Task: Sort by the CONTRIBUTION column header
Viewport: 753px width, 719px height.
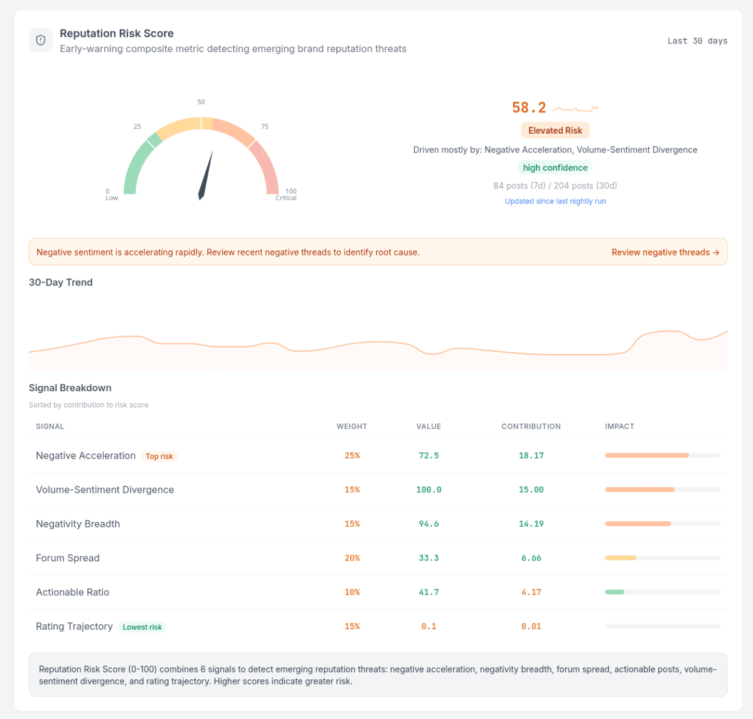Action: [531, 426]
